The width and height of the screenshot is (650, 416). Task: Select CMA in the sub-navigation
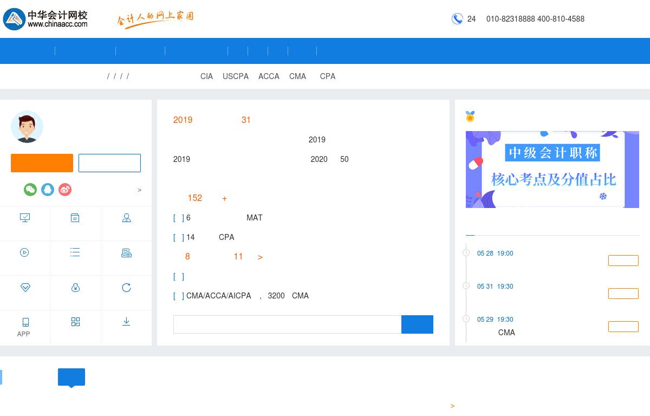[298, 76]
